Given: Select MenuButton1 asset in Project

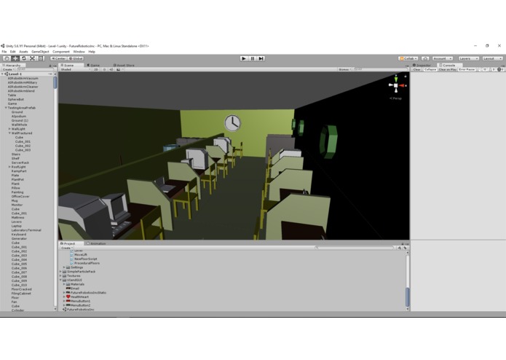Looking at the screenshot, I should pyautogui.click(x=79, y=301).
